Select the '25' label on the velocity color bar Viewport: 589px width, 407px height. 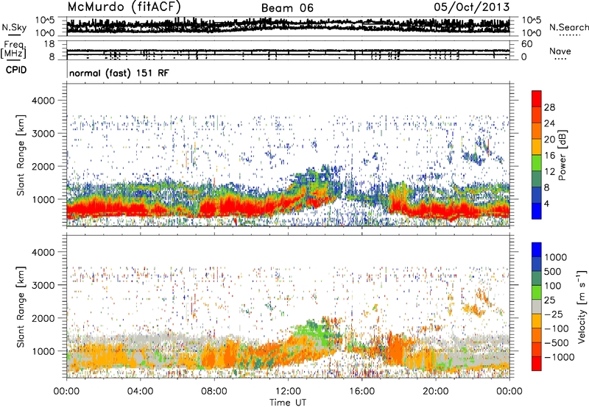pyautogui.click(x=549, y=300)
